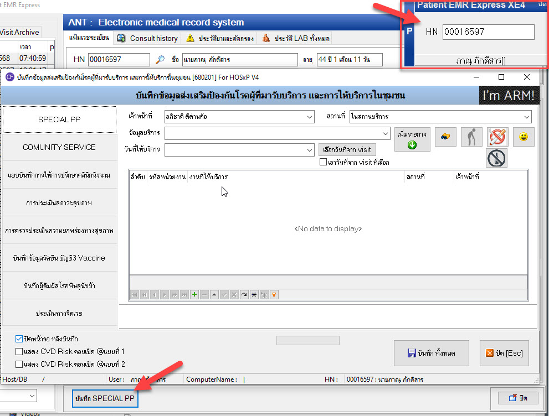Screen dimensions: 549x416
Task: Click the yellow smiley face icon
Action: point(523,137)
